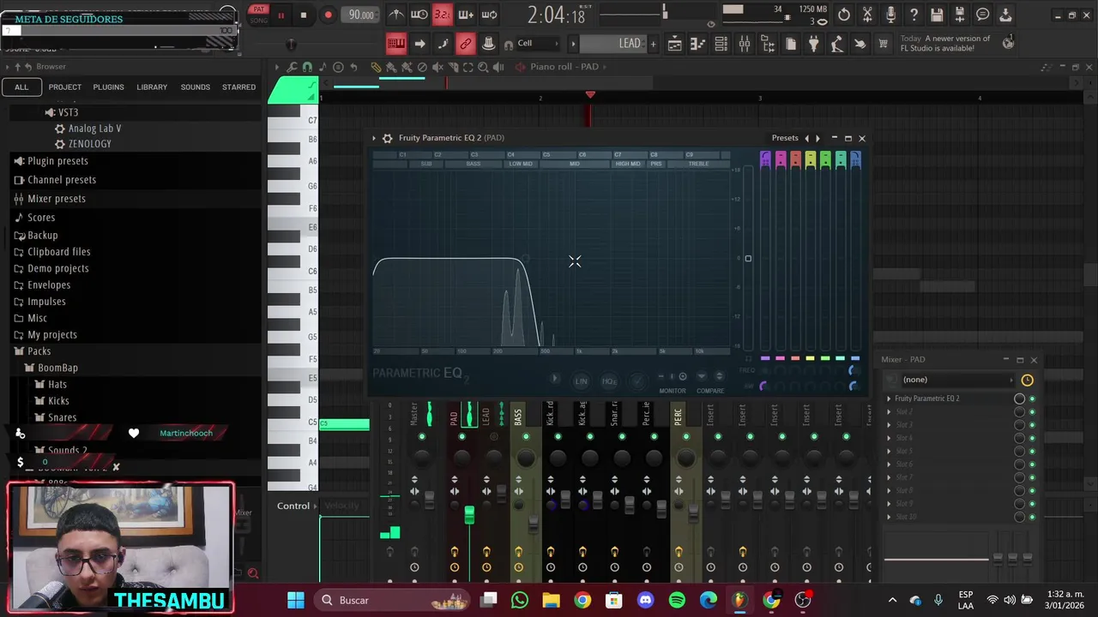Select the SOUNDS browser tab

(195, 87)
